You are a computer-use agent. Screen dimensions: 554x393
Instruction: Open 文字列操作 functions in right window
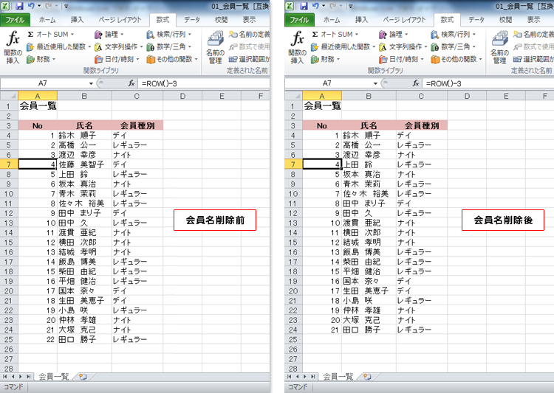[403, 46]
